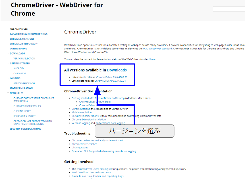Image resolution: width=245 pixels, height=179 pixels.
Task: Collapse the Getting Started section arrow
Action: (8, 63)
